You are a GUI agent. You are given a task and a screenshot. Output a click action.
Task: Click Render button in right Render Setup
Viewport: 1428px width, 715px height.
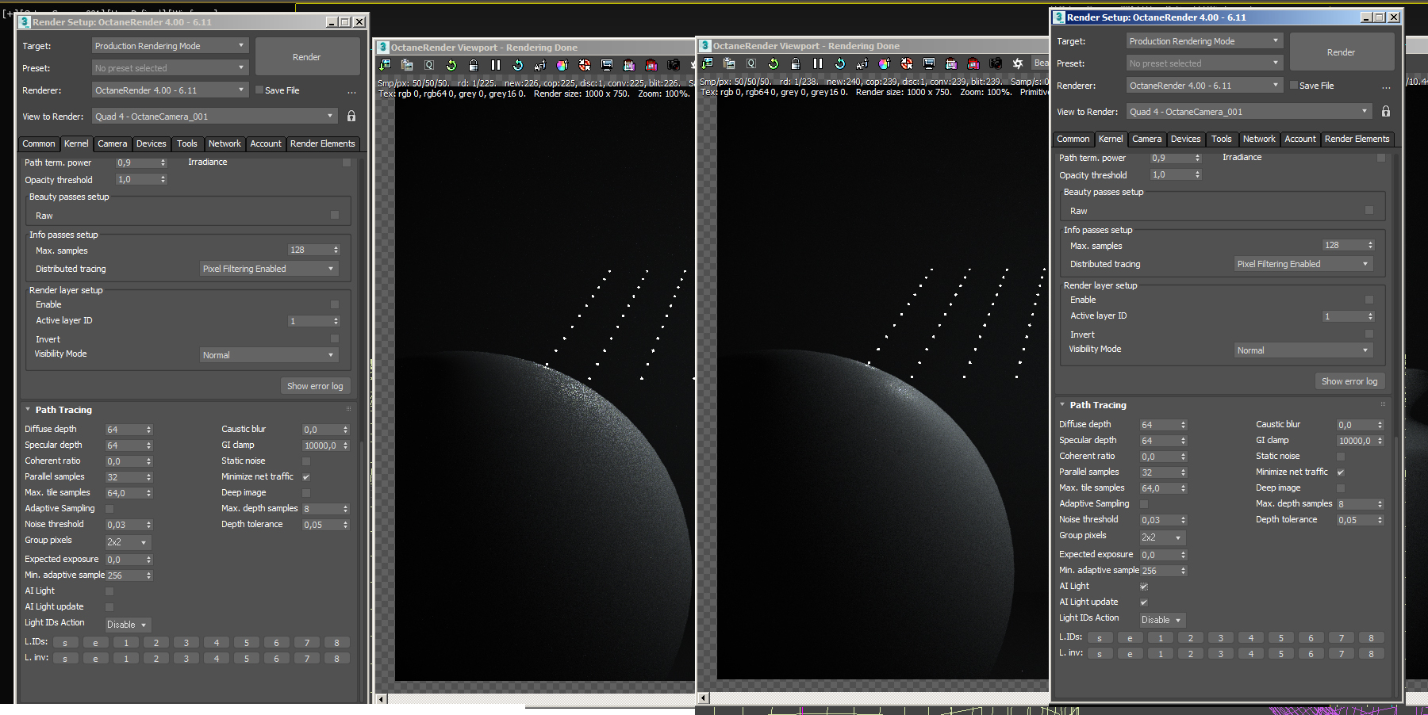1342,52
